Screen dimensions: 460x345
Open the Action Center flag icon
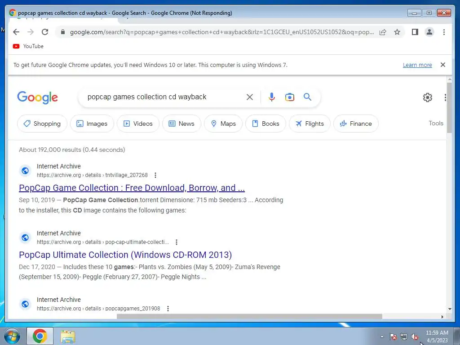click(x=393, y=336)
